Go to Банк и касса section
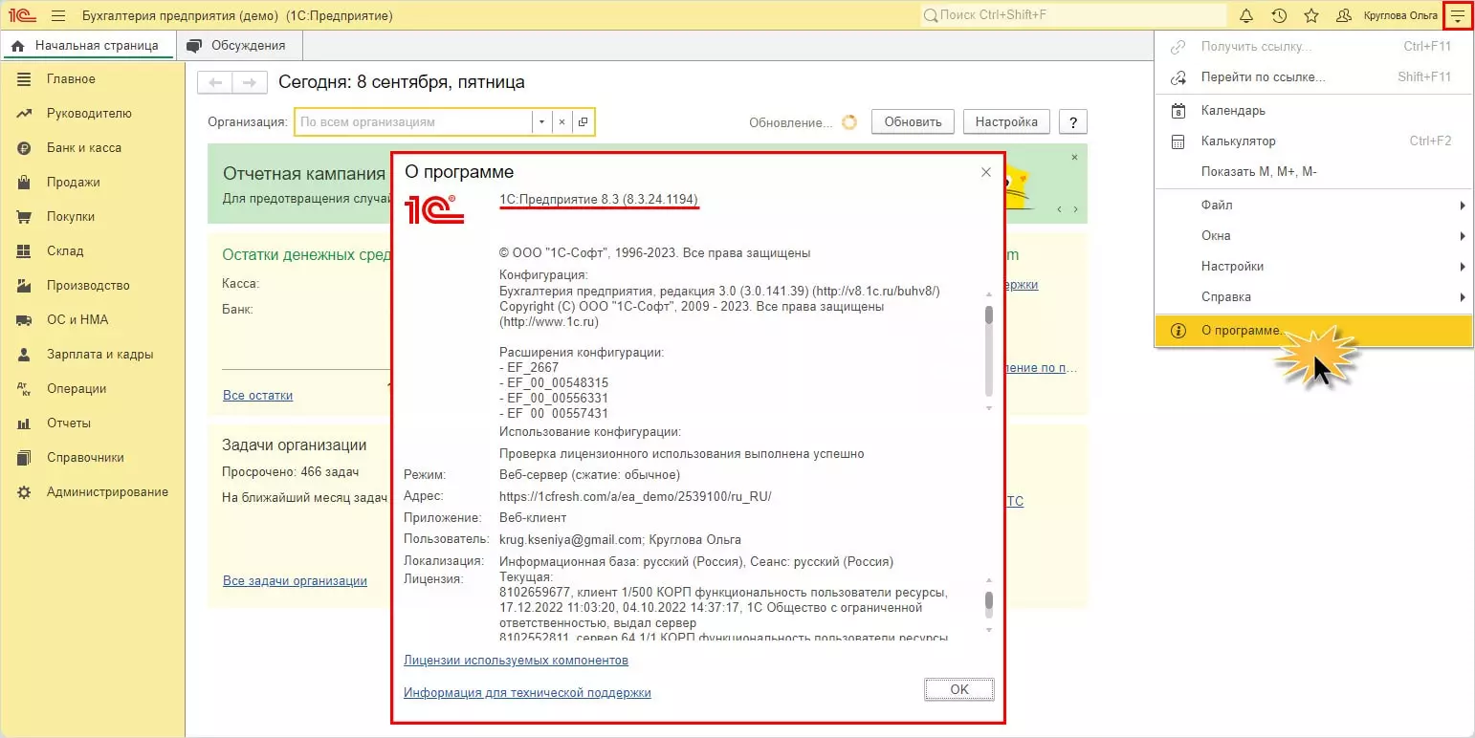The width and height of the screenshot is (1475, 738). click(93, 148)
